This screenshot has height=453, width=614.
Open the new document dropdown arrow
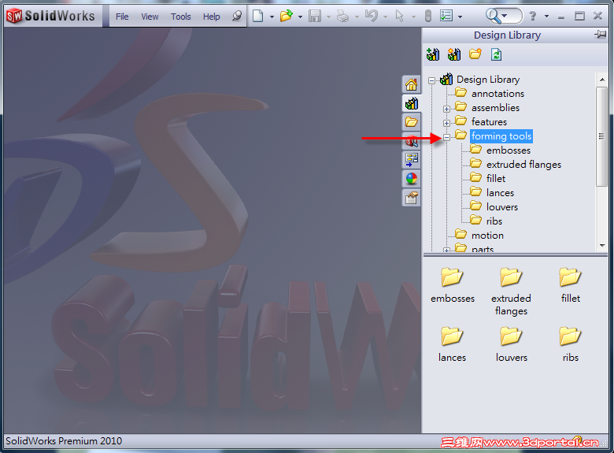pos(272,17)
